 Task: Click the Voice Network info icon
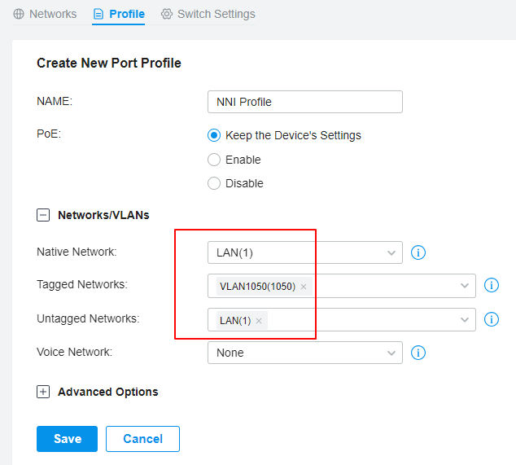pyautogui.click(x=418, y=353)
